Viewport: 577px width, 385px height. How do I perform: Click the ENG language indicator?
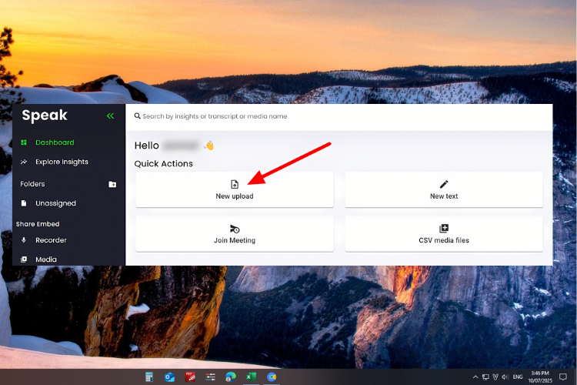(518, 377)
